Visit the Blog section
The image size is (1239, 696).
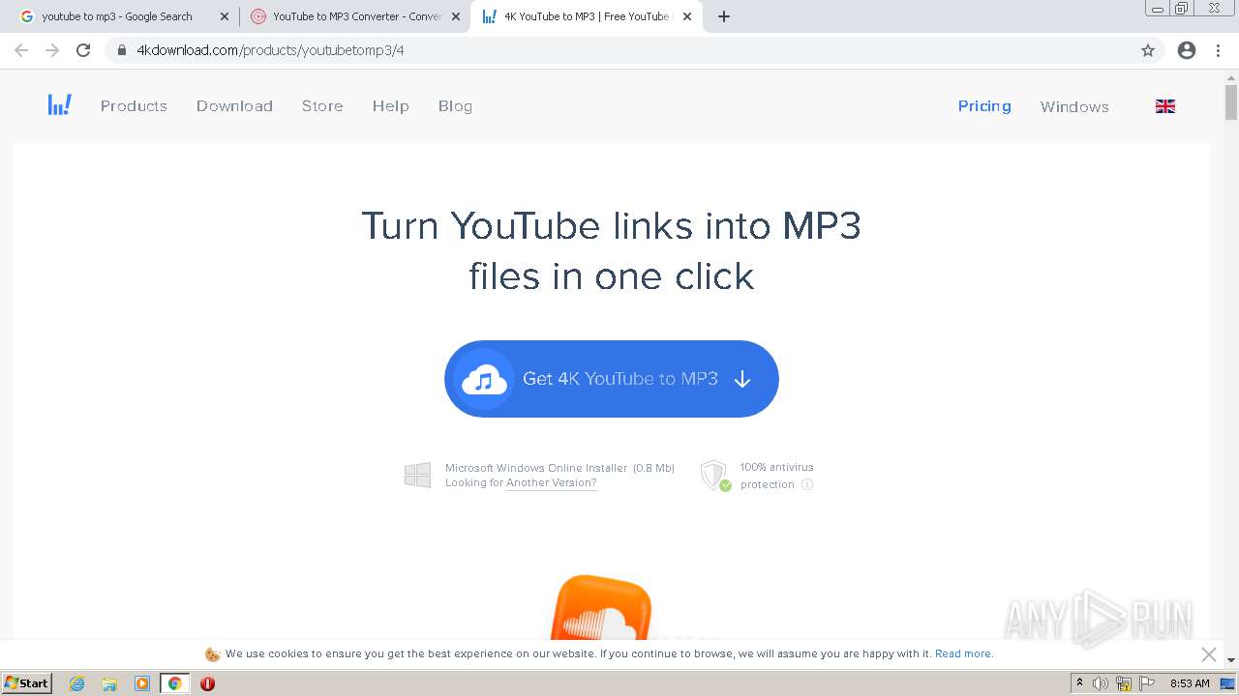click(x=455, y=106)
